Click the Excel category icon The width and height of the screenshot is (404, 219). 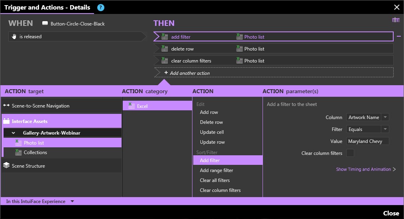(131, 106)
